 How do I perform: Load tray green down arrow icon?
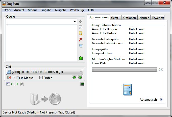[x=80, y=78]
